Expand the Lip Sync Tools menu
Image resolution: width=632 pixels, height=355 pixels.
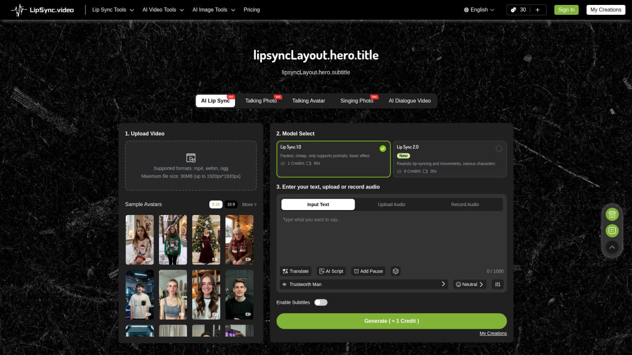pyautogui.click(x=113, y=10)
